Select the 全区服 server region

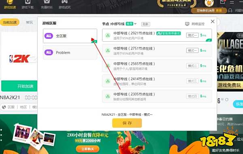[x=70, y=36]
